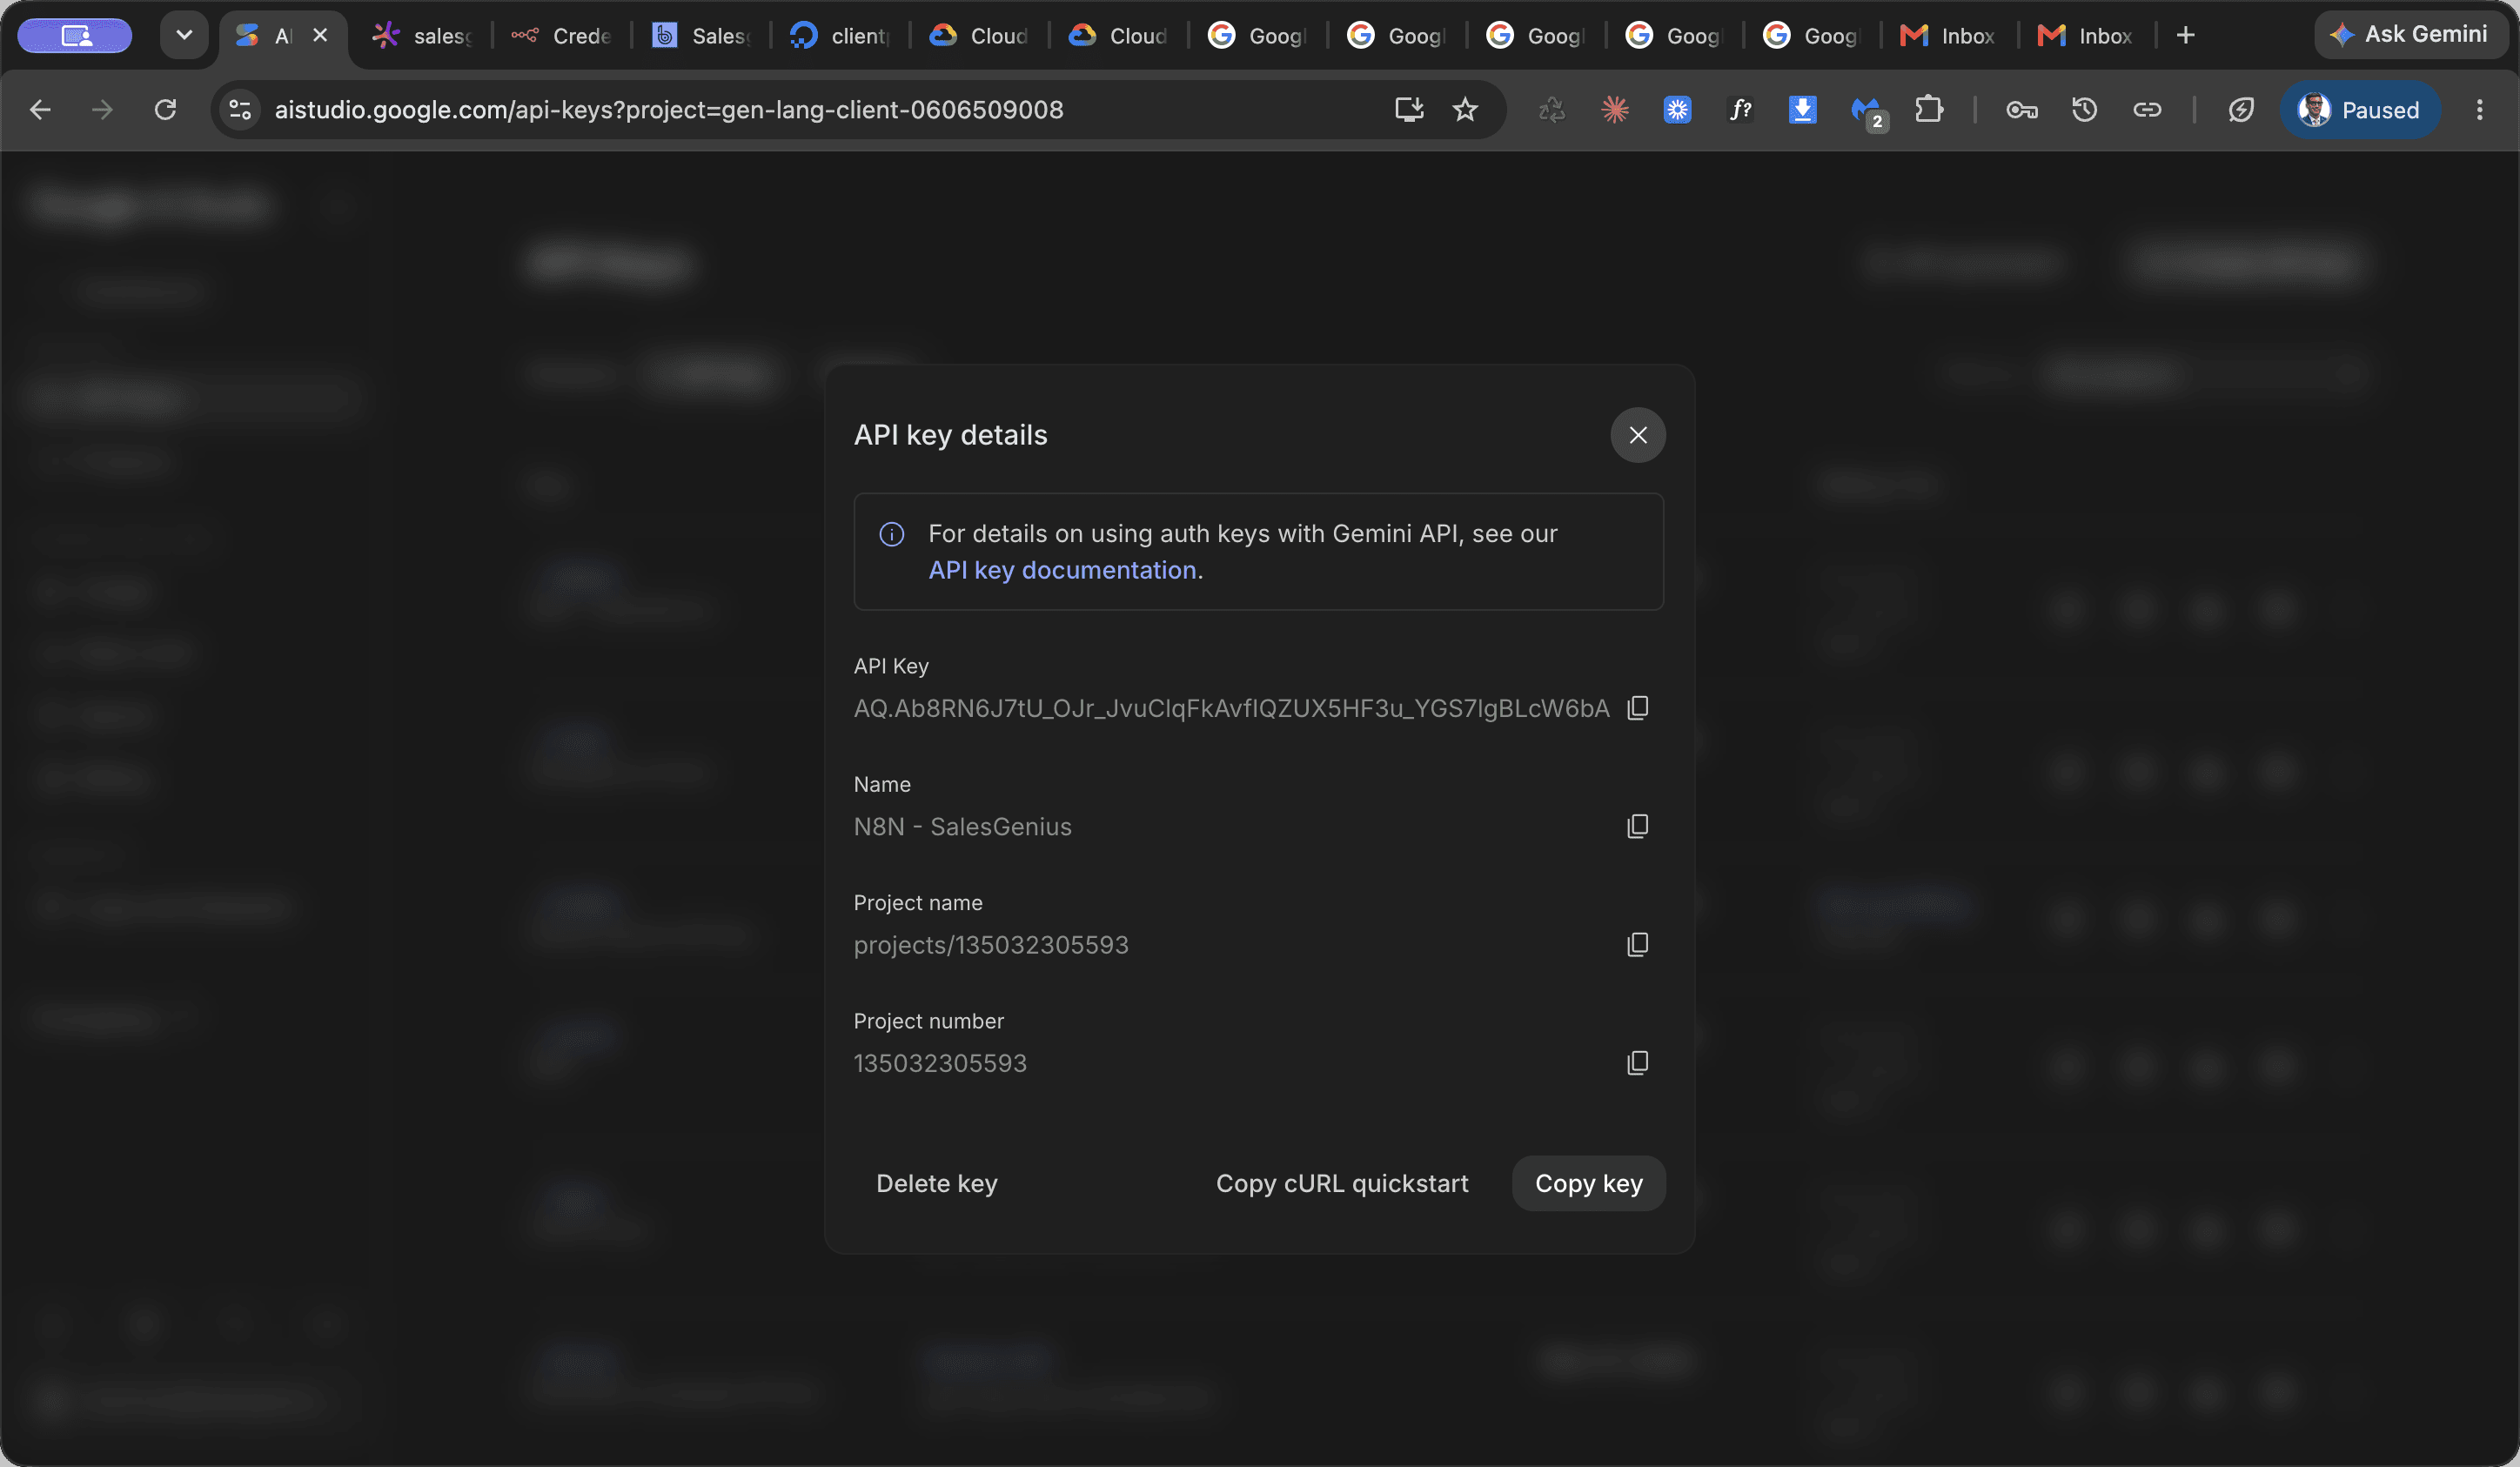Go forward in browser history
Viewport: 2520px width, 1467px height.
tap(102, 110)
